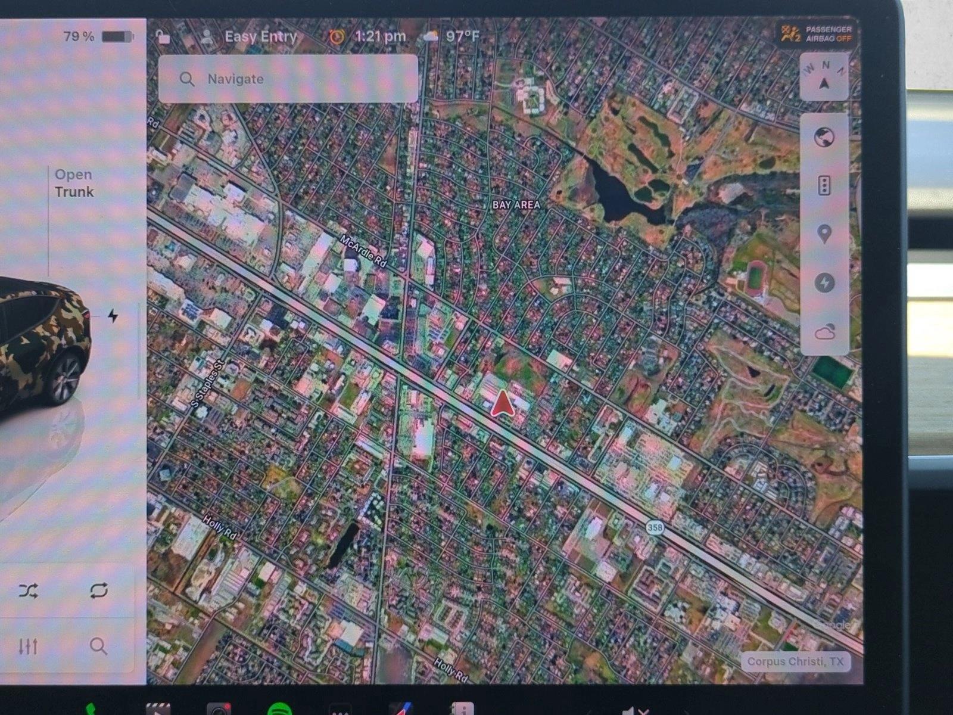Enable shuffle in the media player
The width and height of the screenshot is (953, 715).
28,590
